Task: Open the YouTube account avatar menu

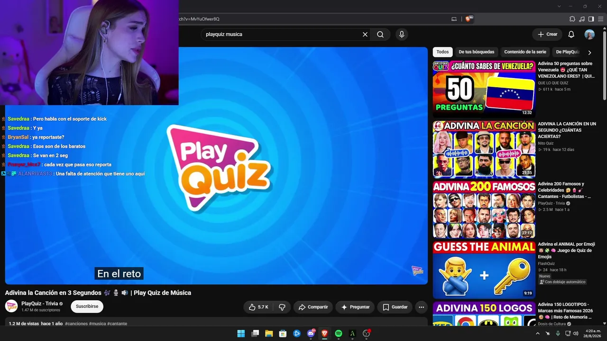Action: pos(589,35)
